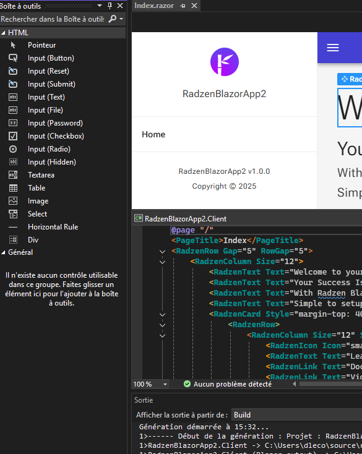Viewport: 362px width, 454px height.
Task: Collapse the RadzenRow Gap code block
Action: click(163, 251)
